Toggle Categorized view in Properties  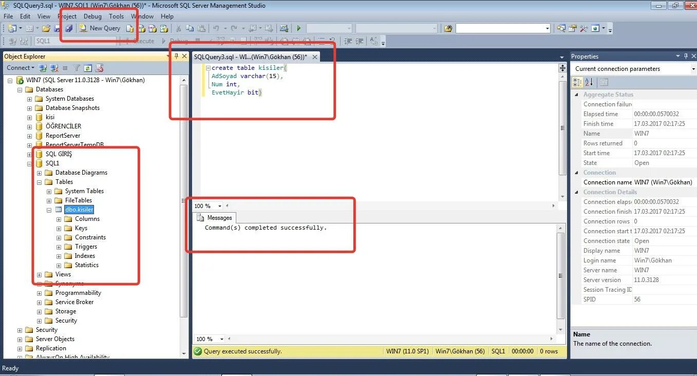[x=577, y=82]
